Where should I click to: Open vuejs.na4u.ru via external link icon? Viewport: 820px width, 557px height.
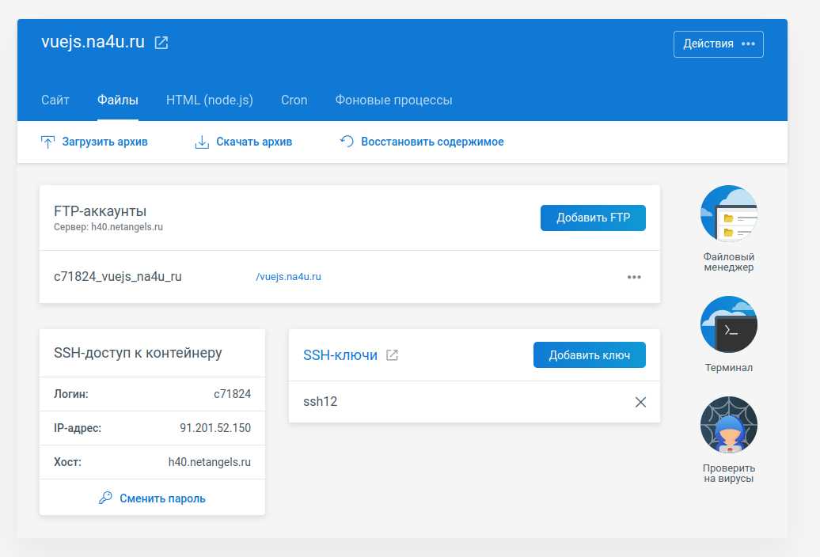(x=161, y=42)
